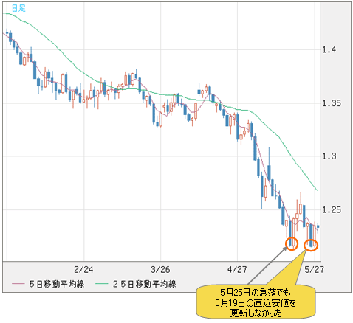
Task: Click the orange circle marking May 19 low
Action: click(x=292, y=244)
